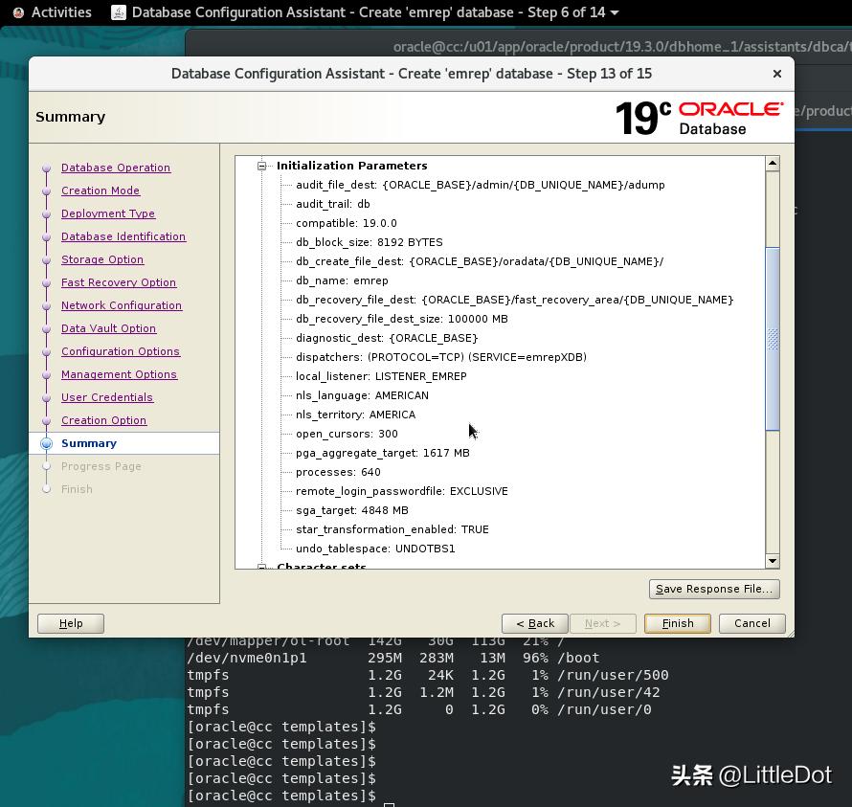
Task: Jump to Configuration Options step
Action: point(120,351)
